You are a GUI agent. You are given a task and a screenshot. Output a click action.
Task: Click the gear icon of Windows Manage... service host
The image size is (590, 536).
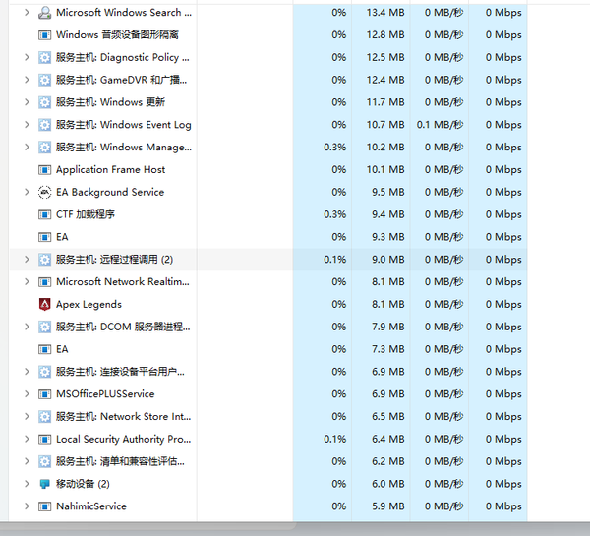(45, 148)
